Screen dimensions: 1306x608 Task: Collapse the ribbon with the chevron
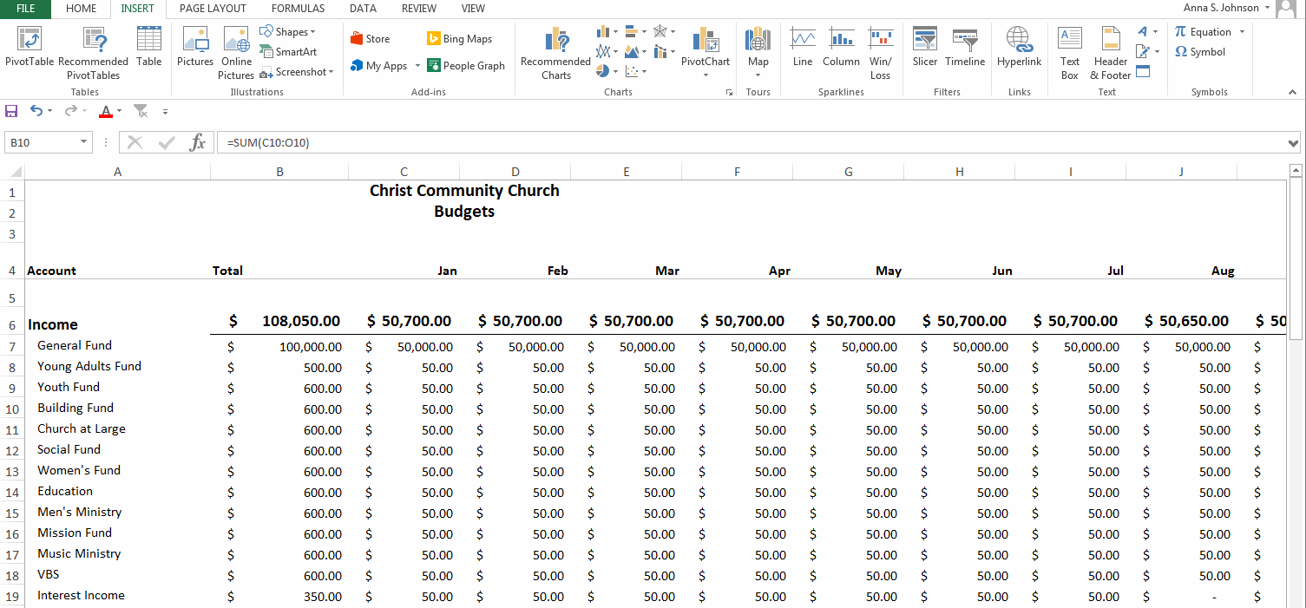tap(1292, 91)
